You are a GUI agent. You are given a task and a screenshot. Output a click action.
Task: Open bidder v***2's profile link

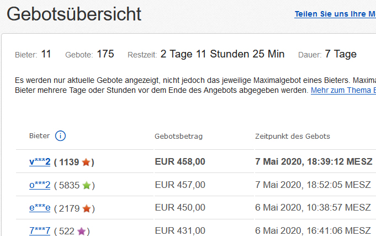click(x=40, y=162)
